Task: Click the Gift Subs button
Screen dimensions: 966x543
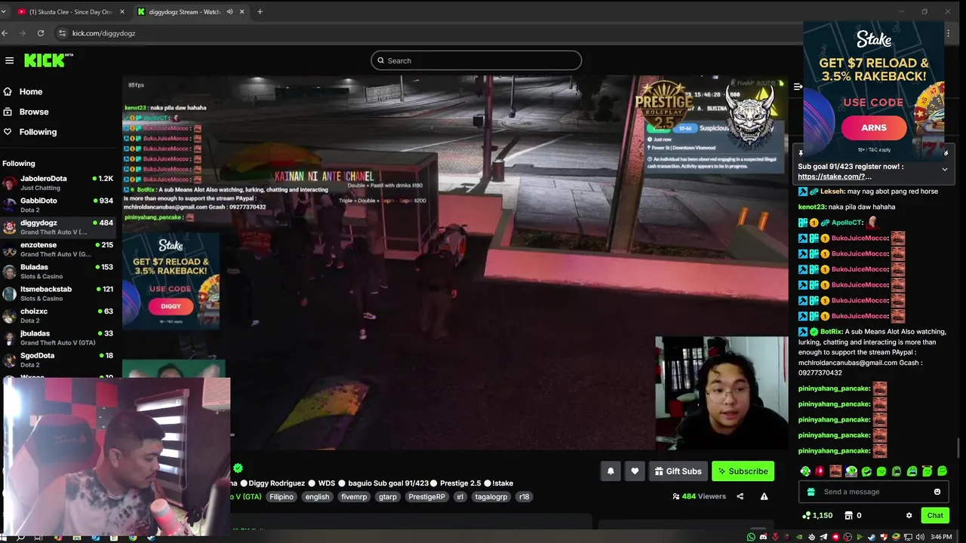Action: click(678, 471)
